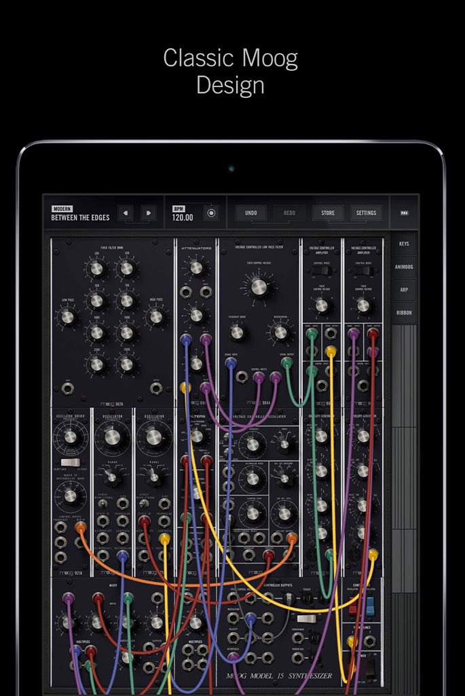Flip the Synch weak-strong switch on Oscillator 2
465x696 pixels.
click(x=144, y=505)
